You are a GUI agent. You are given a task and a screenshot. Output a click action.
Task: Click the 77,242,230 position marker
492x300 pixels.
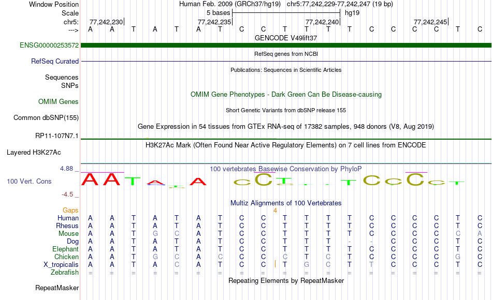[106, 22]
